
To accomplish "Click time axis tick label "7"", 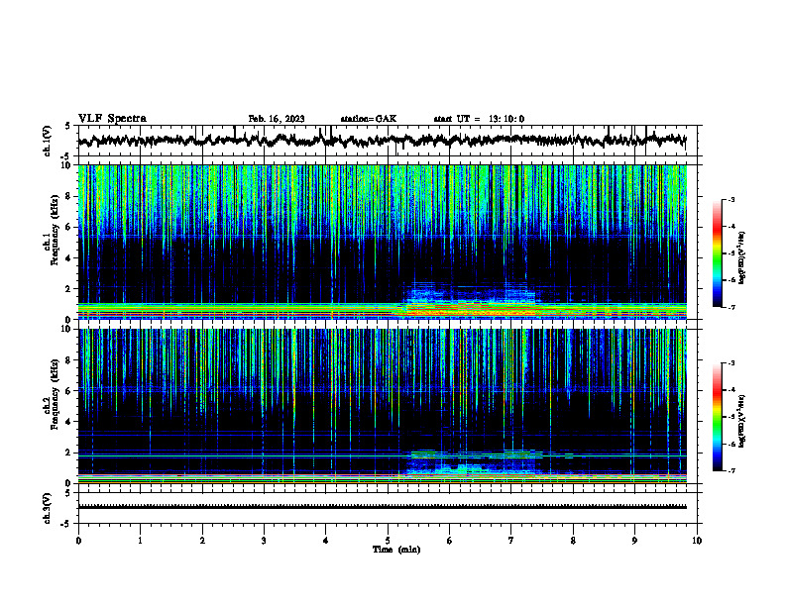I will coord(511,541).
